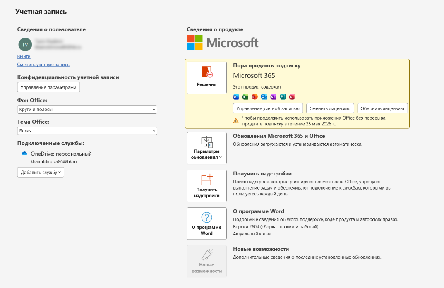Click the Access app icon

292,97
